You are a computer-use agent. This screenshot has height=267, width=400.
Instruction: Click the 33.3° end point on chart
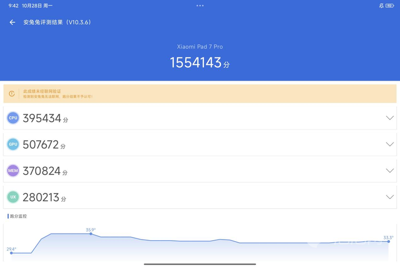388,241
